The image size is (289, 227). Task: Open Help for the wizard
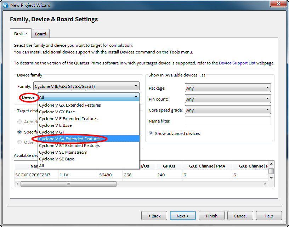[269, 216]
